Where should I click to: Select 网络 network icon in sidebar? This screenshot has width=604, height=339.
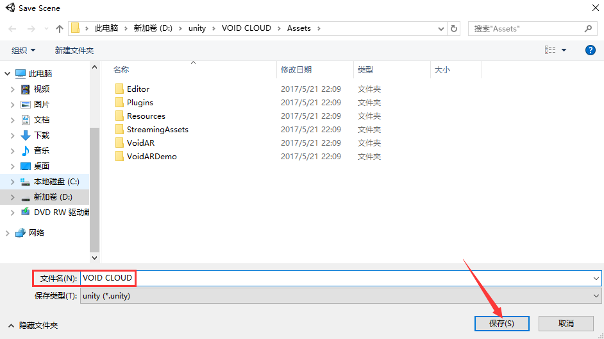click(20, 233)
